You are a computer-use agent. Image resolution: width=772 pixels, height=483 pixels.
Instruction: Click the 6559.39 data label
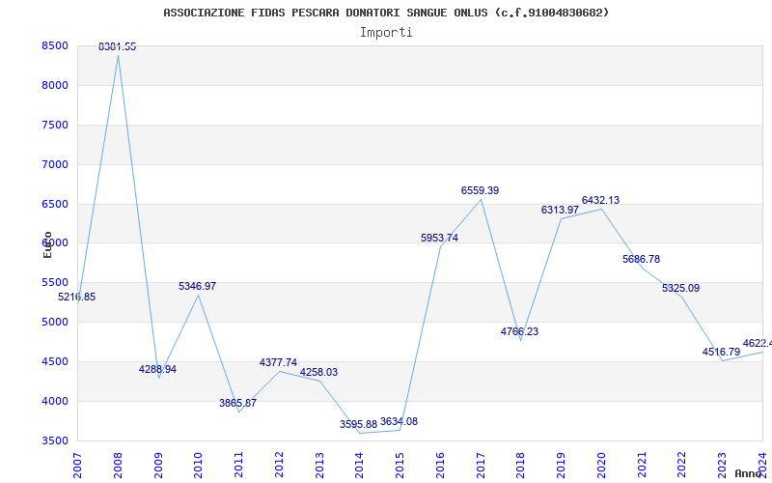pyautogui.click(x=480, y=190)
